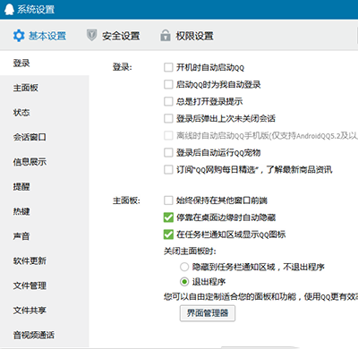
Task: Uncheck 在任务栏通知区域显示QQ图标
Action: click(168, 234)
